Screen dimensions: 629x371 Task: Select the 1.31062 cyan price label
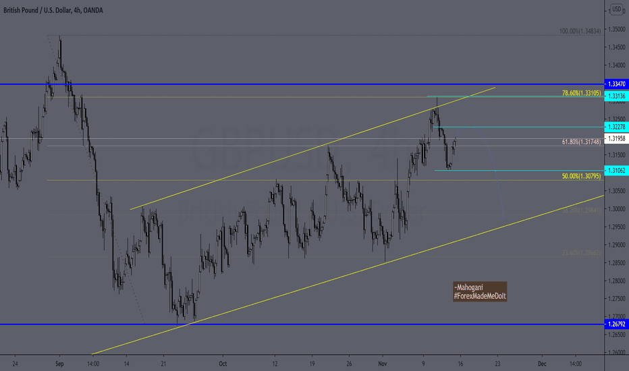616,171
